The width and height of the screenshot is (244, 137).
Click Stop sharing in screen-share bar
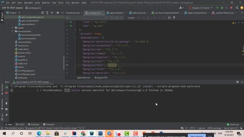pos(197,136)
